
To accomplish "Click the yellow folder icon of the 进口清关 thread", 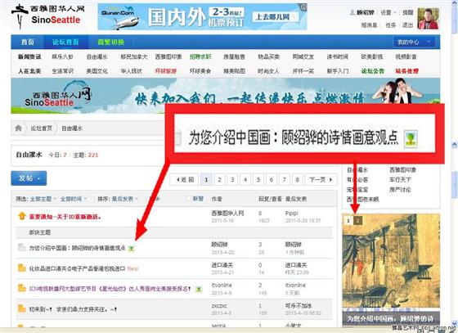I will (x=22, y=268).
